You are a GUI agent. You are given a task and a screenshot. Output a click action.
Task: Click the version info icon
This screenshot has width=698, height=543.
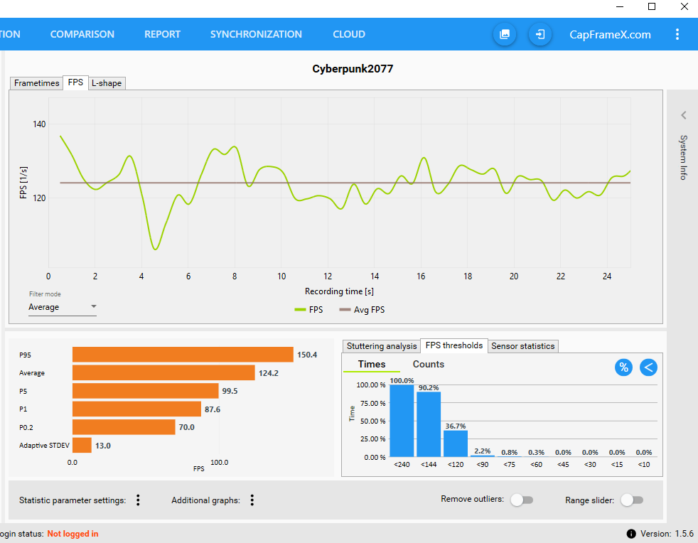tap(630, 534)
